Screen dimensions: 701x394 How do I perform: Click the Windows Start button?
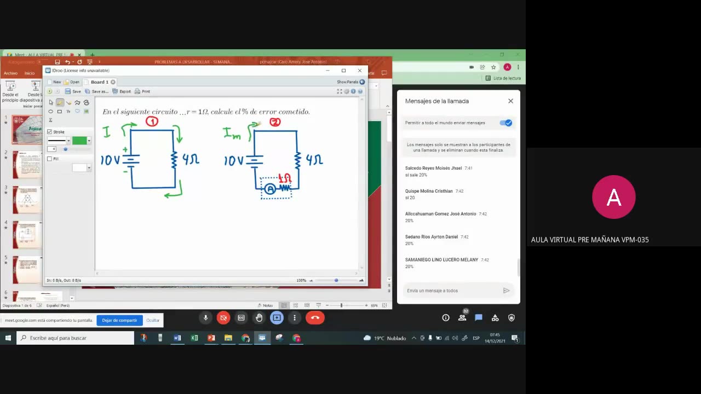[x=8, y=338]
